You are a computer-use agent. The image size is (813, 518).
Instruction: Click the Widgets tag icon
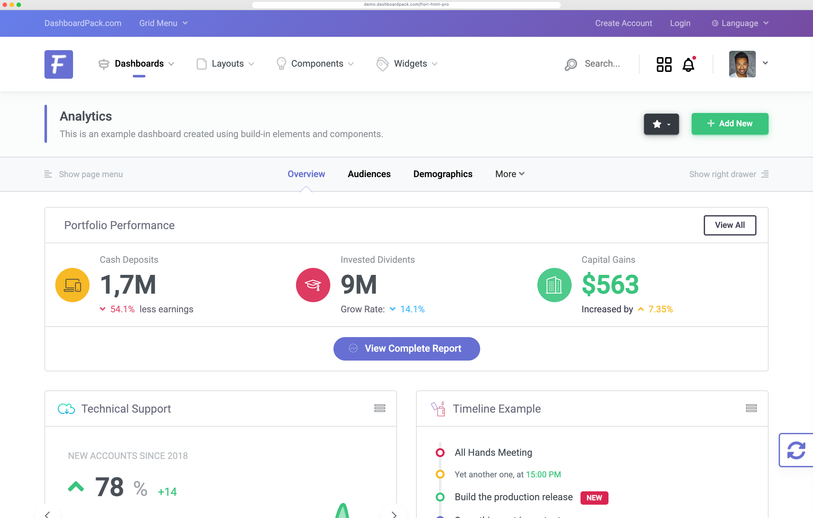(x=382, y=64)
